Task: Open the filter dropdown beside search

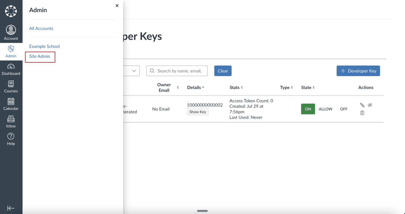Action: (x=134, y=71)
